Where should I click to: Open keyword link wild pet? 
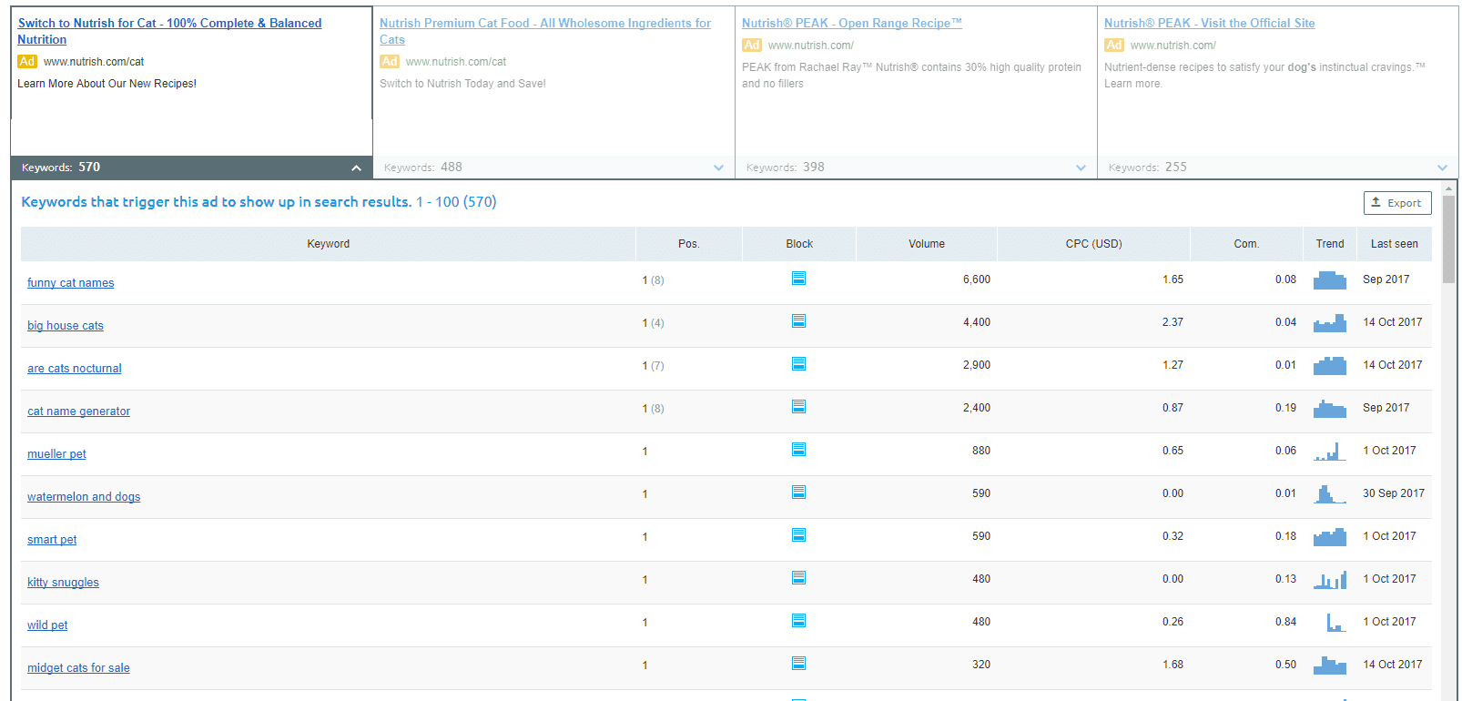(x=47, y=625)
